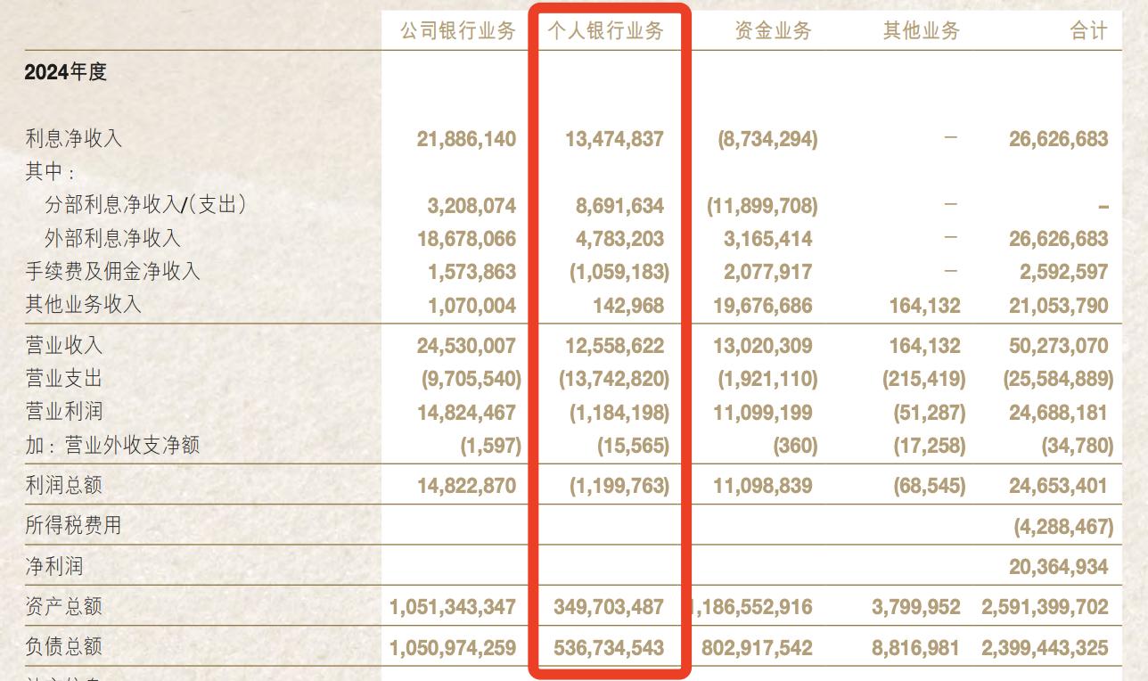Click the value 13,474,837
Image resolution: width=1148 pixels, height=681 pixels.
[x=615, y=139]
